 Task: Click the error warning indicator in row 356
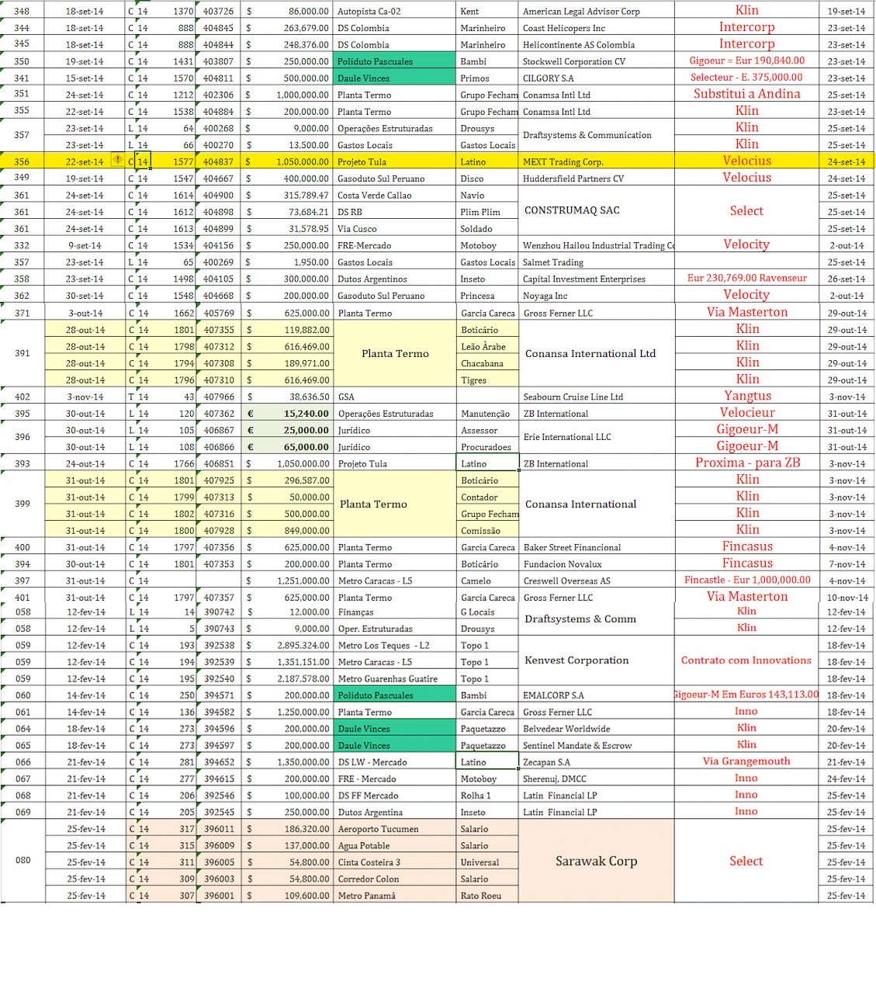click(x=118, y=161)
